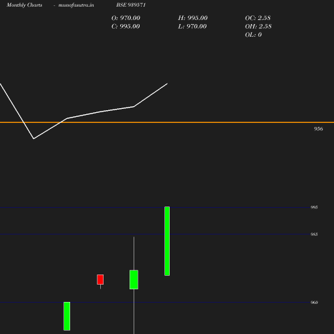The width and height of the screenshot is (334, 334).
Task: Click the OC: 2.58 reading
Action: [x=258, y=18]
